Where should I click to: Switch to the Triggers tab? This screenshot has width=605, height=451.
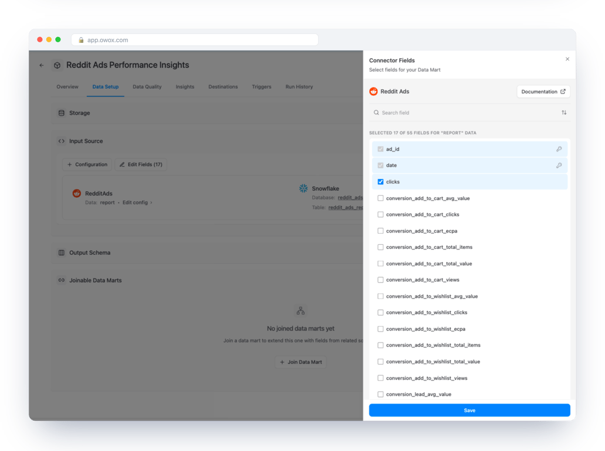click(x=262, y=87)
